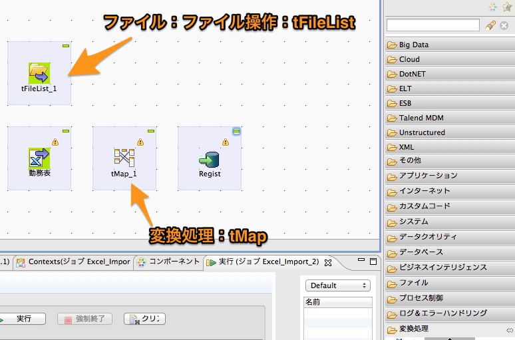Open the Default context dropdown

pos(338,285)
